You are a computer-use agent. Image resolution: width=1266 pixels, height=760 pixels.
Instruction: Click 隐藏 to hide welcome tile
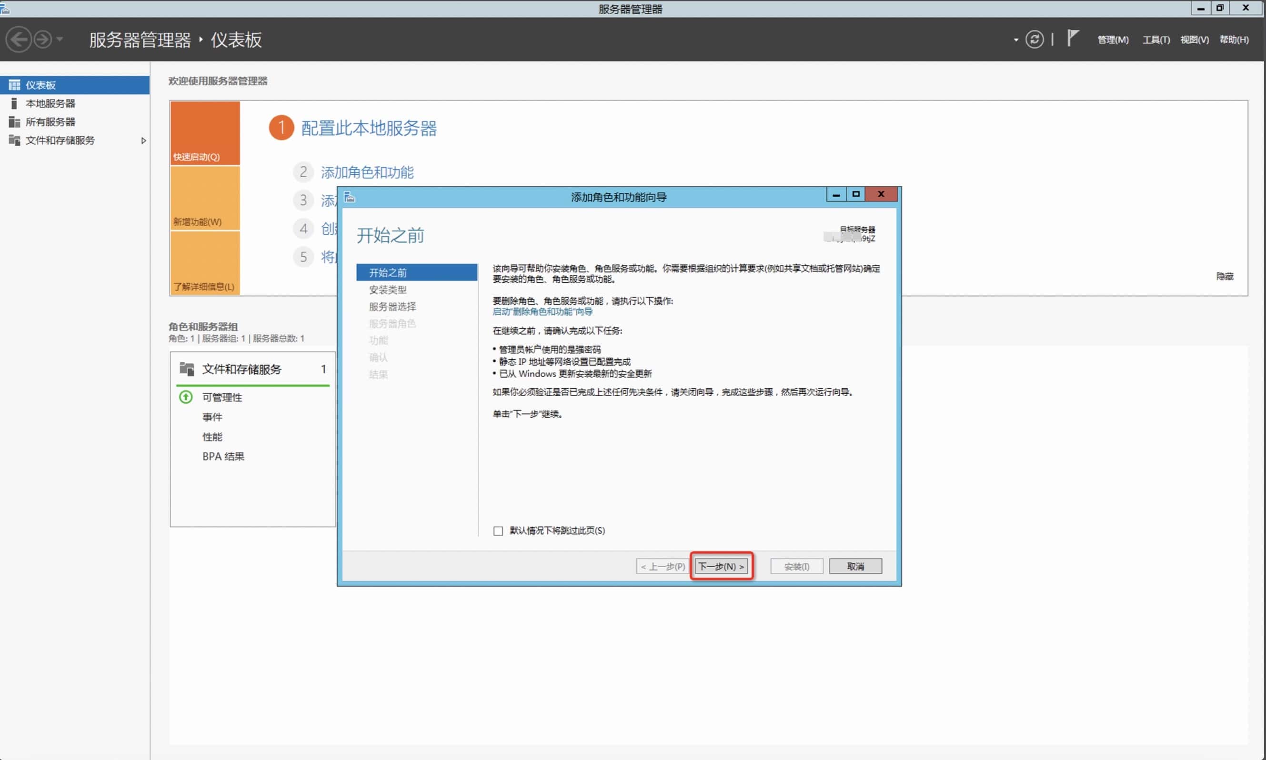click(1225, 276)
